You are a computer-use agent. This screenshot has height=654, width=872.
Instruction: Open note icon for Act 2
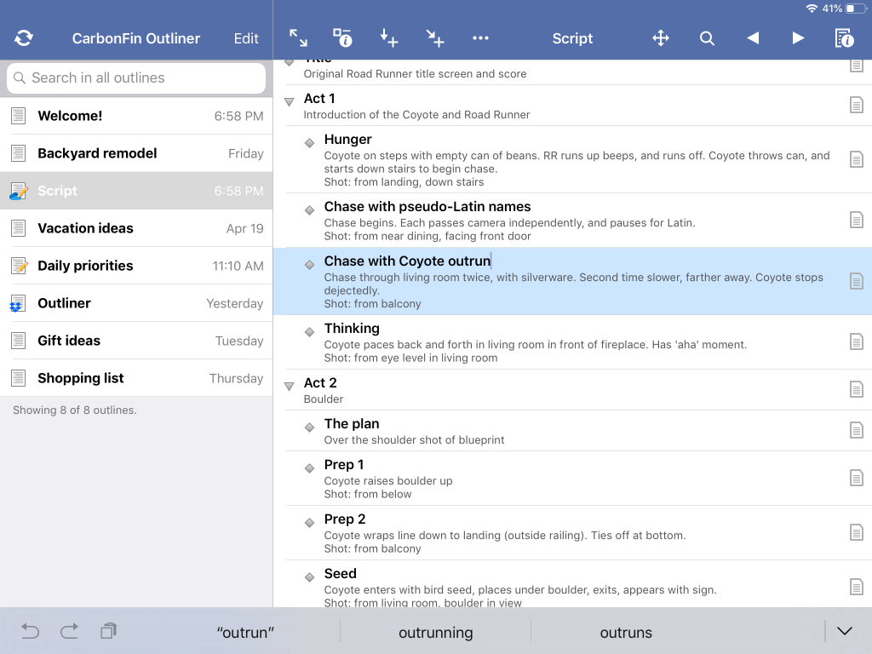(857, 389)
